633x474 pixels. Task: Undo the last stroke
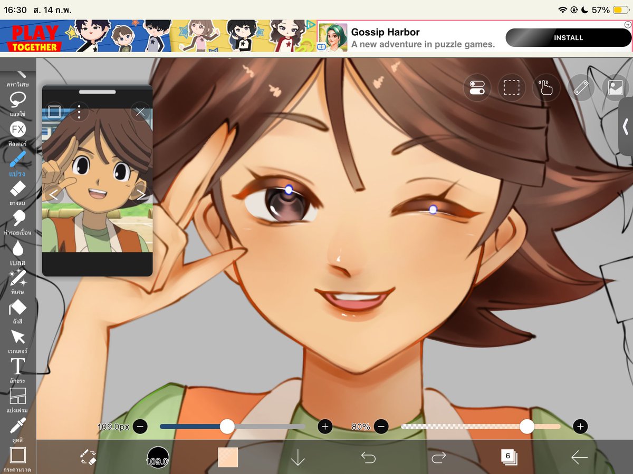(368, 458)
